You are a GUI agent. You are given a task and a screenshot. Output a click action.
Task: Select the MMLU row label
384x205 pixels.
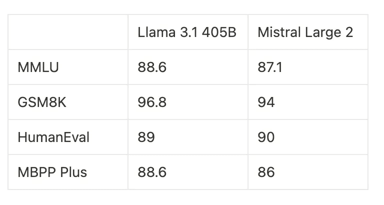tap(38, 67)
